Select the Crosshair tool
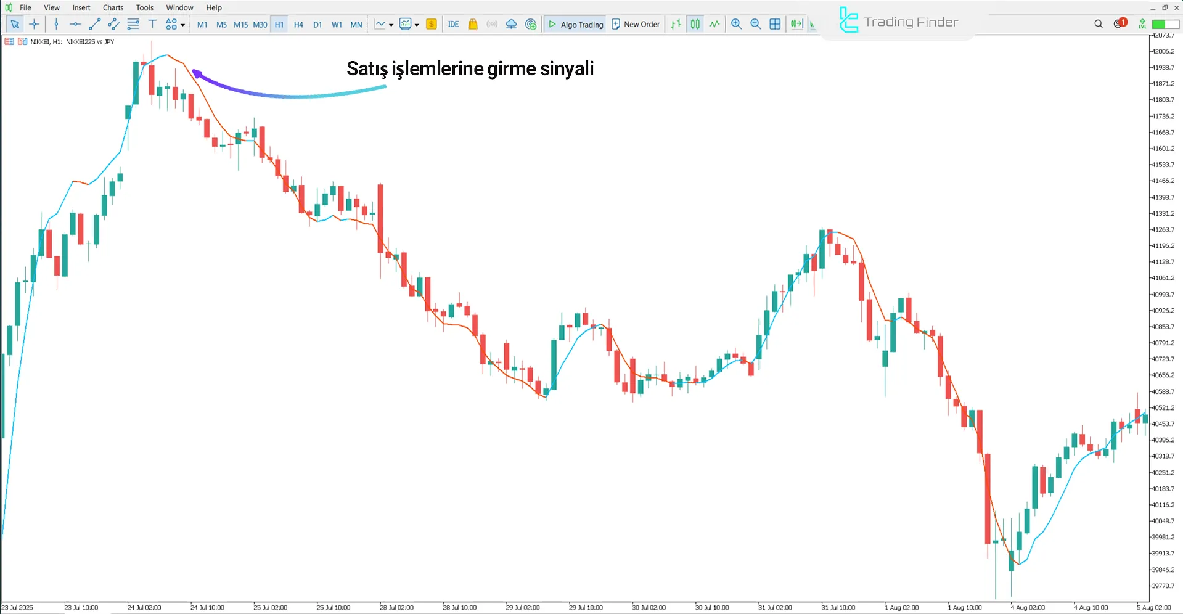This screenshot has height=614, width=1183. (34, 24)
